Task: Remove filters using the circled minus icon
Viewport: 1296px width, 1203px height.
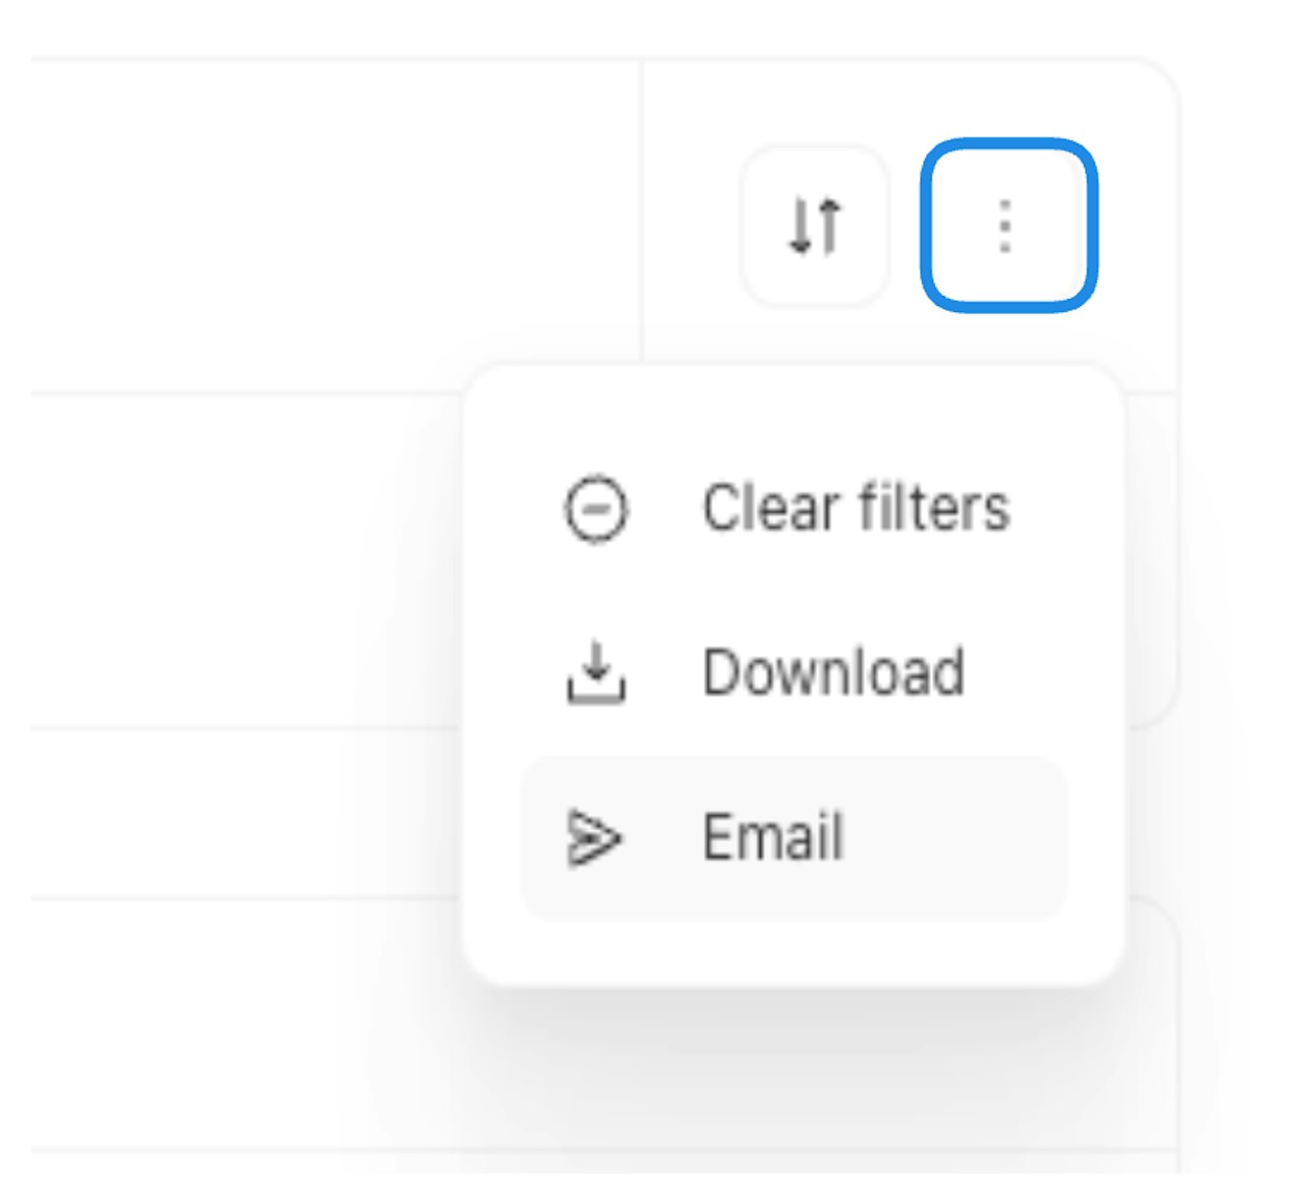Action: click(596, 509)
